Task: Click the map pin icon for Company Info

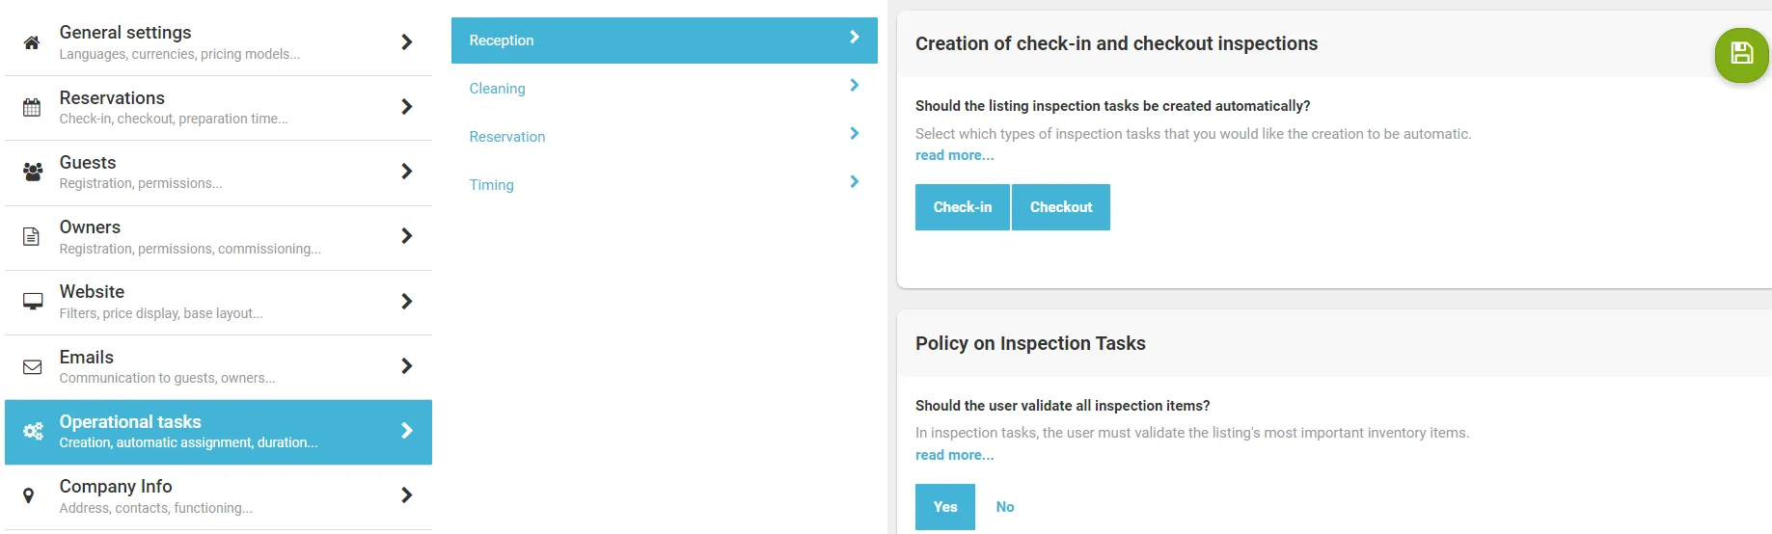Action: [x=29, y=495]
